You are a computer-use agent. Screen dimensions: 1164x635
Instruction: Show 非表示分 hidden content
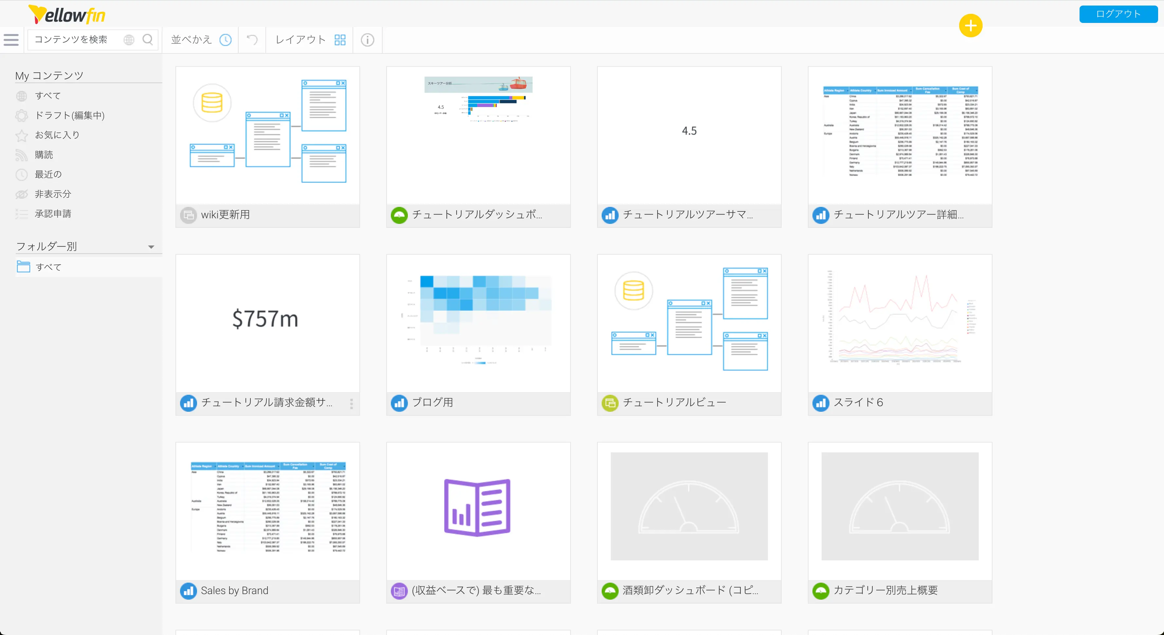click(x=53, y=194)
